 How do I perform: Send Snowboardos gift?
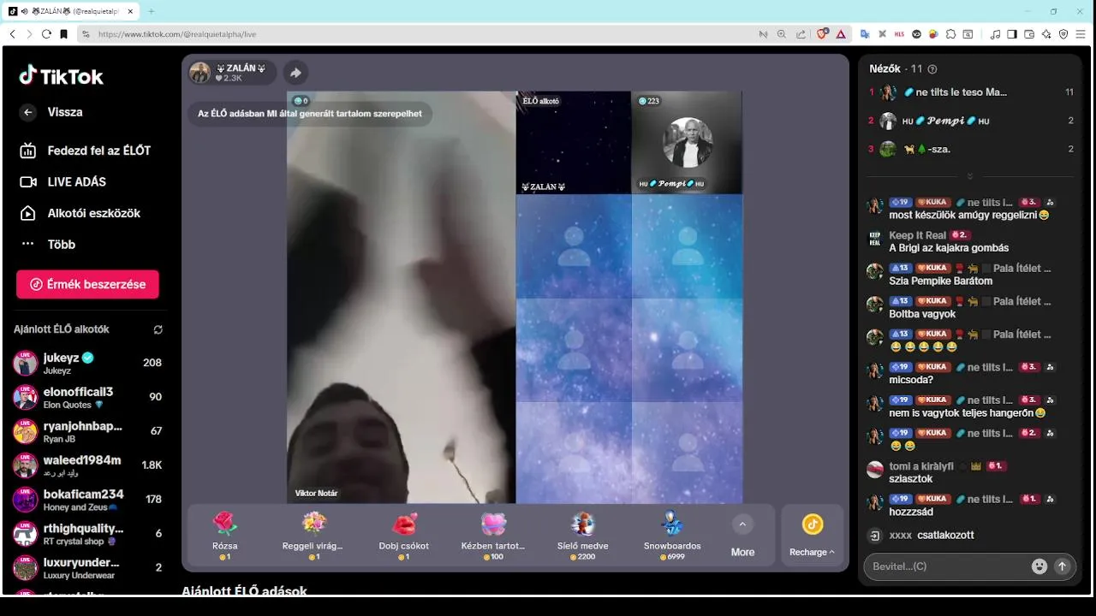(672, 535)
